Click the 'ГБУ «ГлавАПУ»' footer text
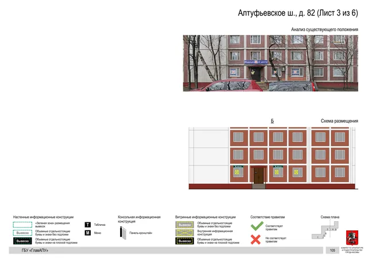 (34, 251)
